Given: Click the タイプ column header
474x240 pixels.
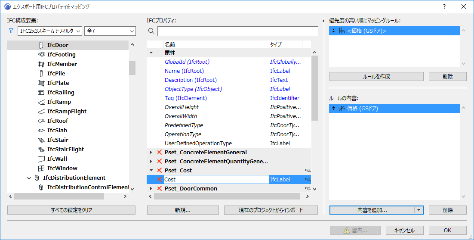Looking at the screenshot, I should click(x=285, y=45).
